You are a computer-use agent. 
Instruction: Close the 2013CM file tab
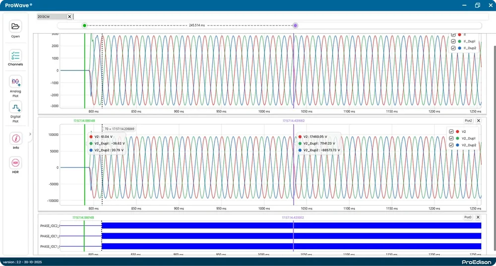coord(69,16)
